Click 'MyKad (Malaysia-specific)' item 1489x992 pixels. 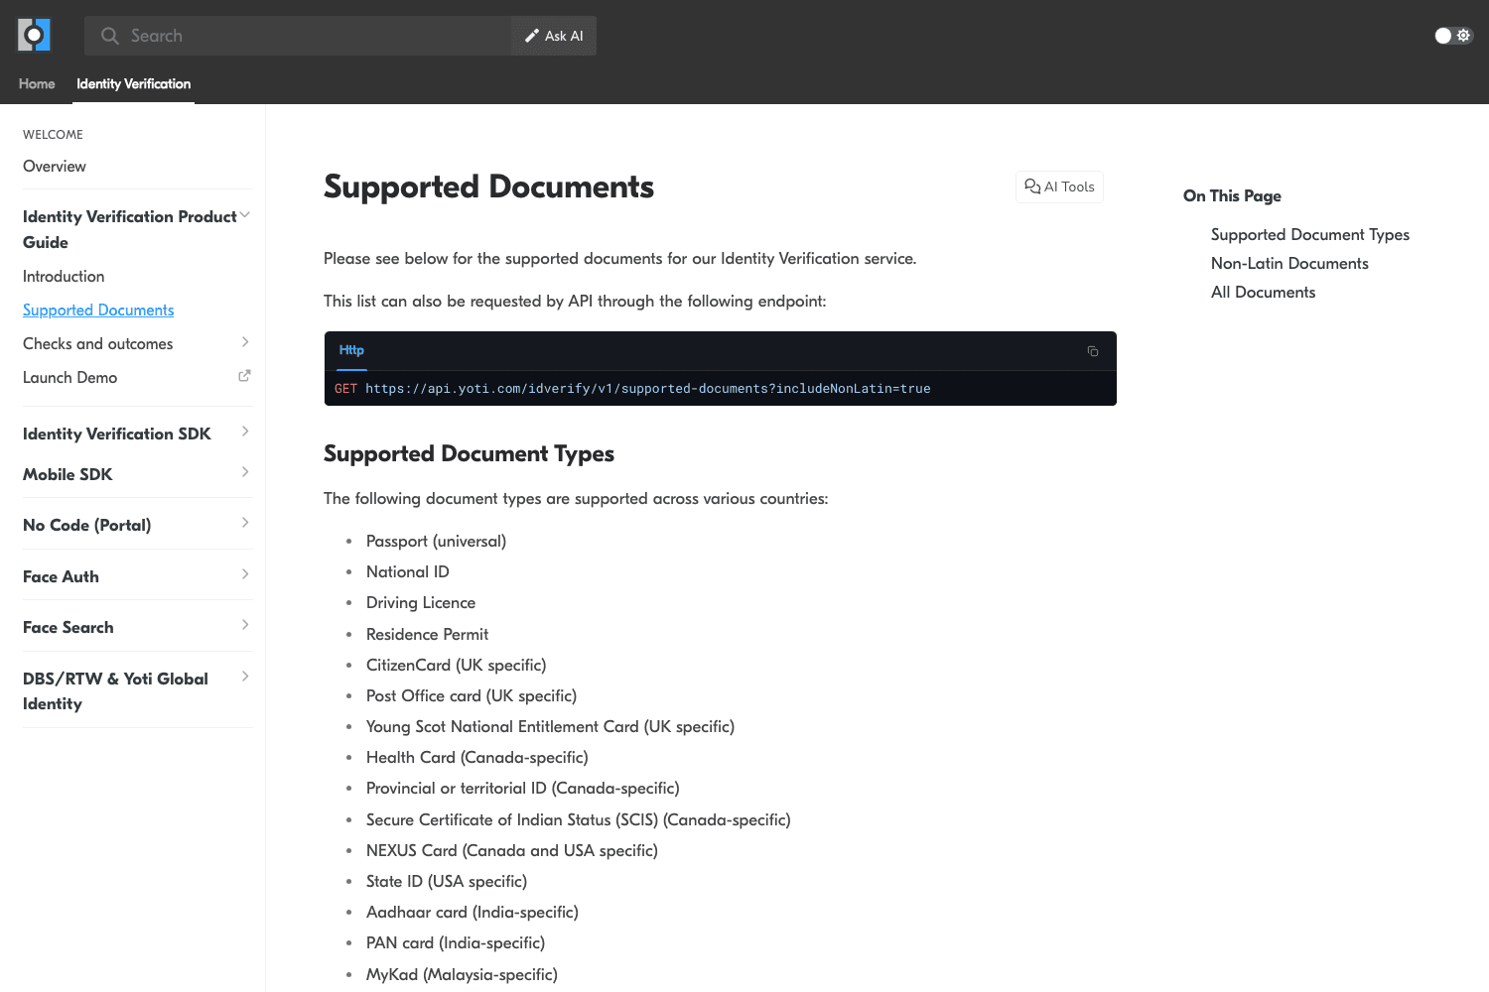pos(462,974)
